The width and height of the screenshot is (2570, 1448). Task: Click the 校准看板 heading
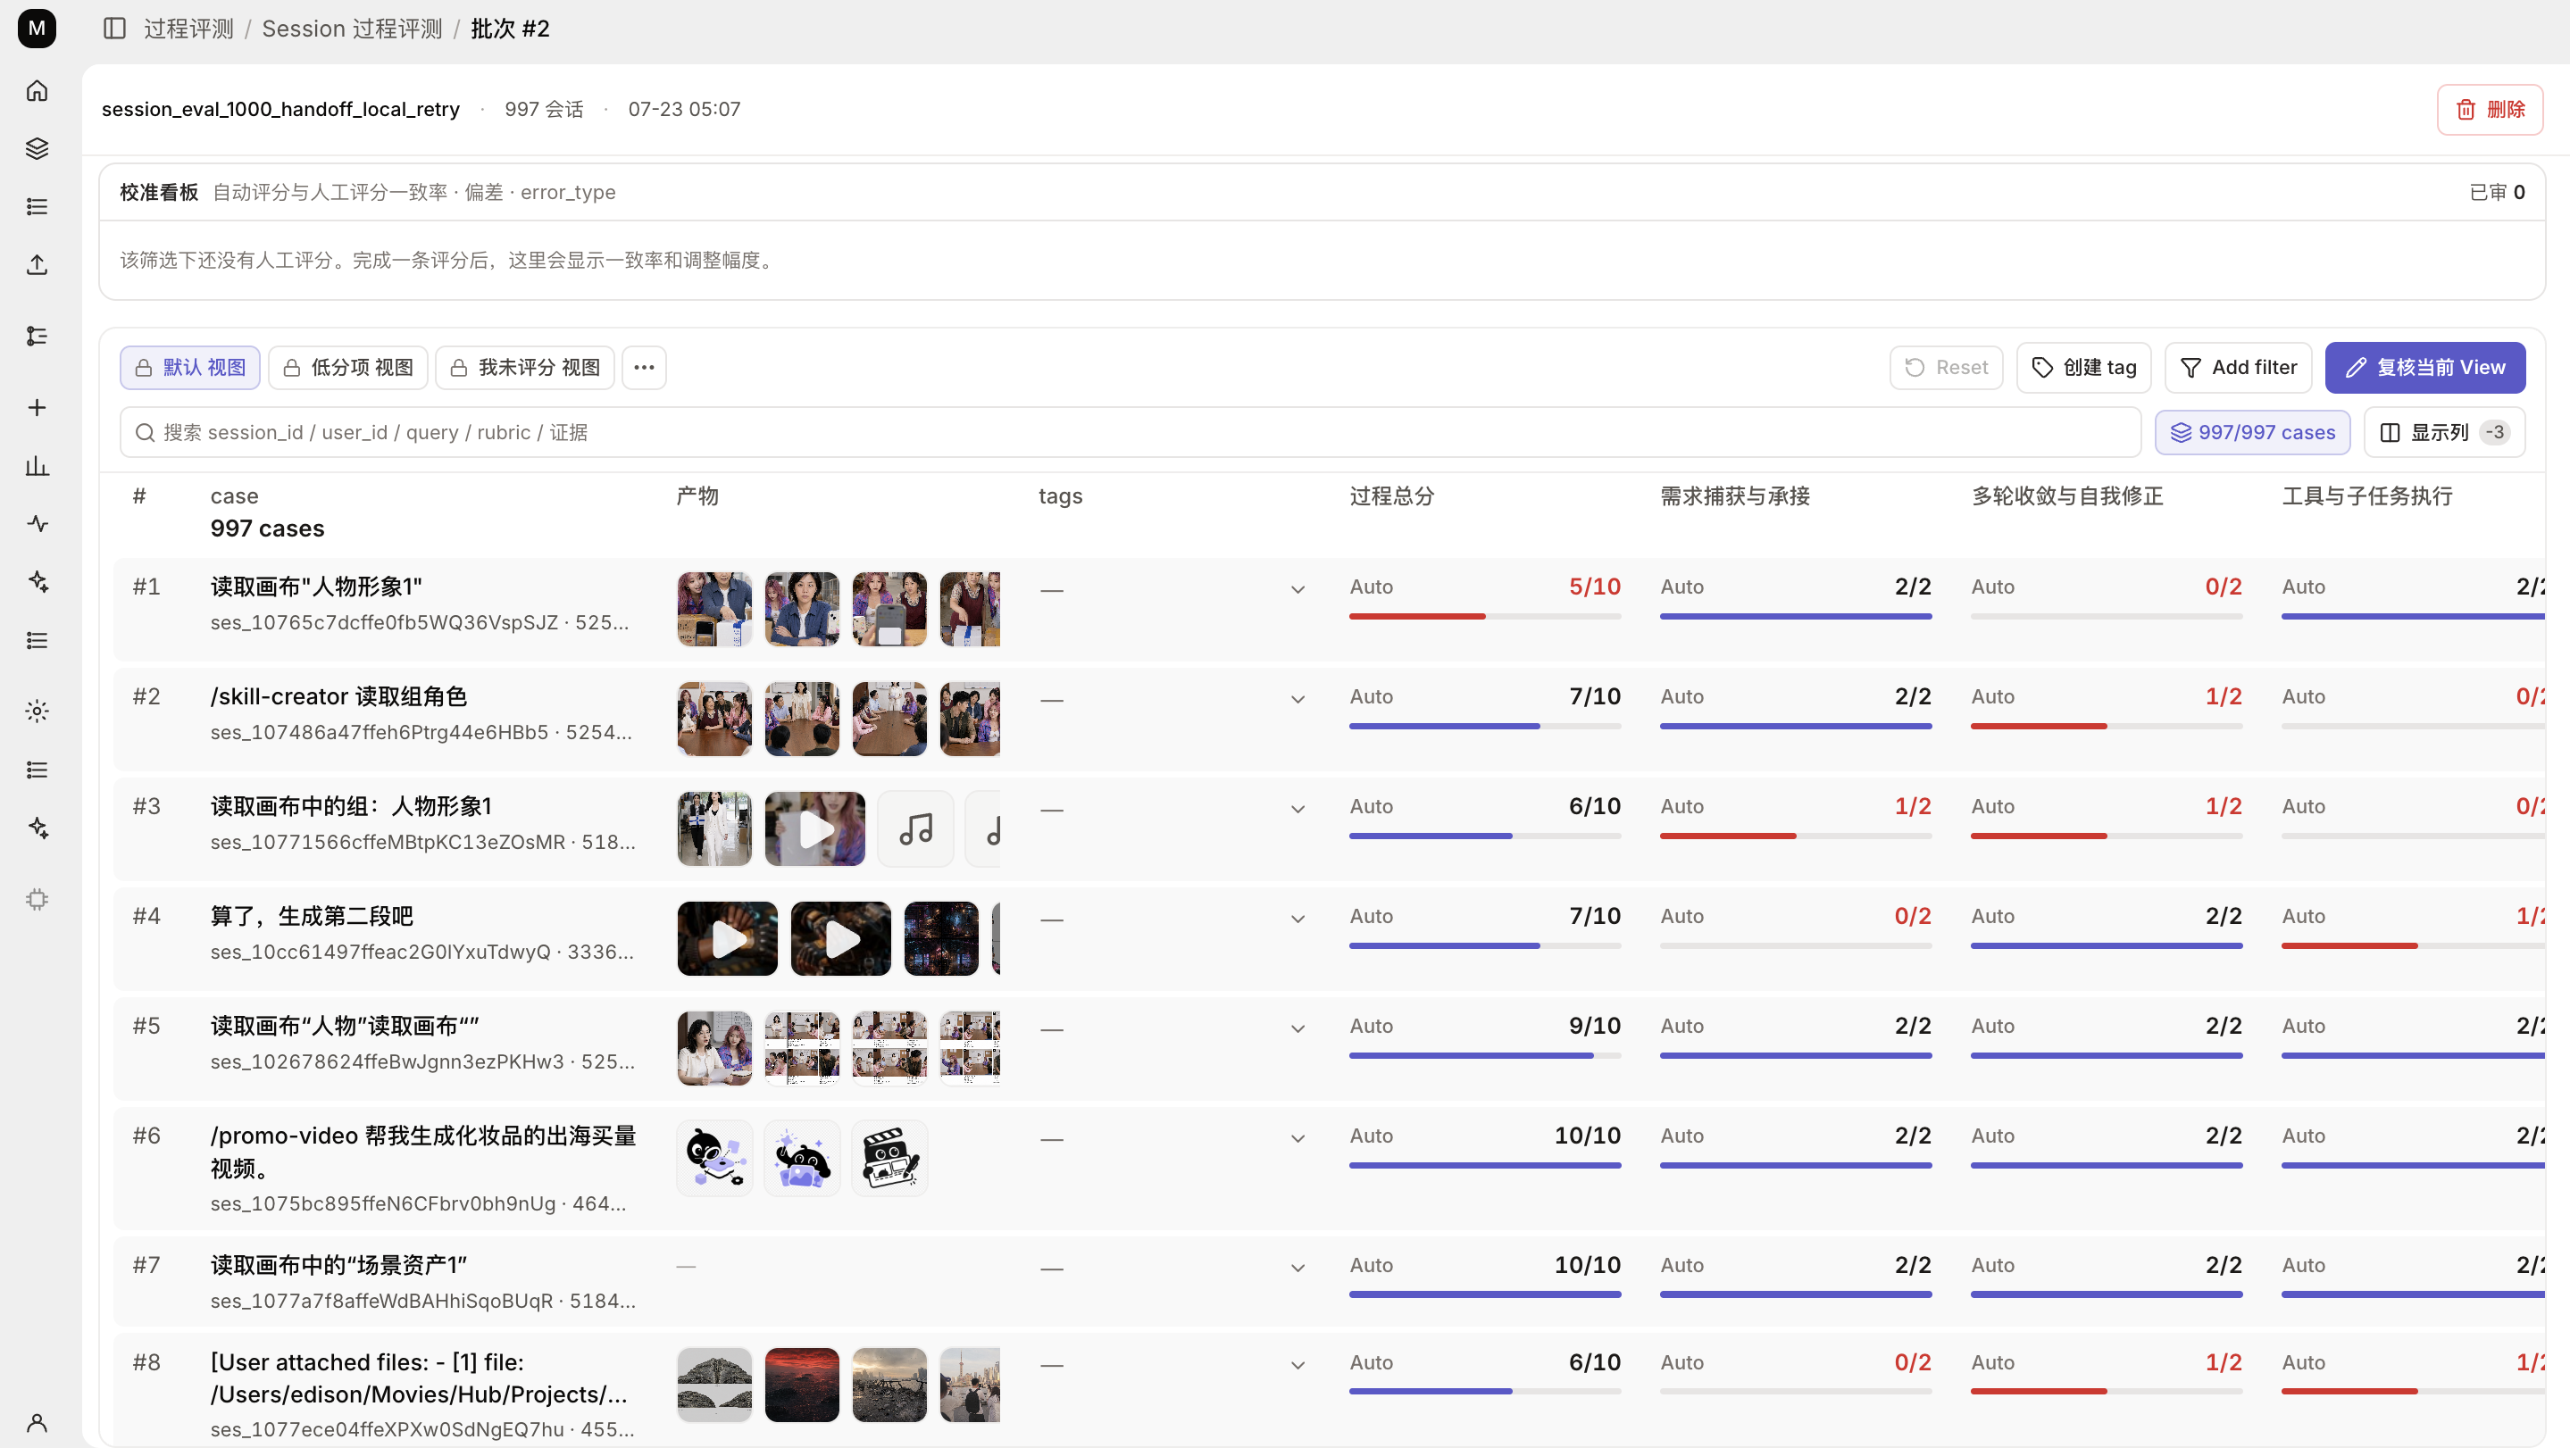pyautogui.click(x=159, y=193)
